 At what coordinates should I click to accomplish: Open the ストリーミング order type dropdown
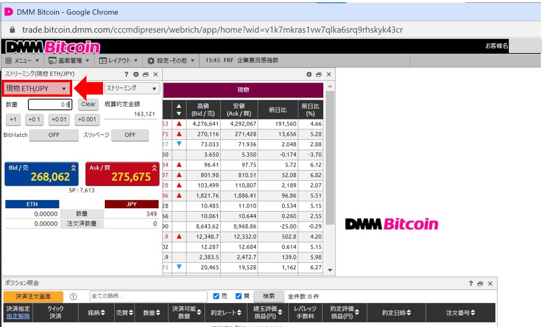132,88
